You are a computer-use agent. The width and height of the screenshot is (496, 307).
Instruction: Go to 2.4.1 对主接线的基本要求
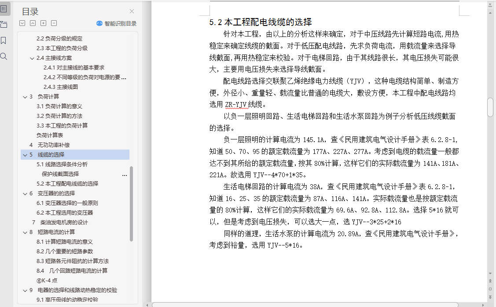pos(74,67)
